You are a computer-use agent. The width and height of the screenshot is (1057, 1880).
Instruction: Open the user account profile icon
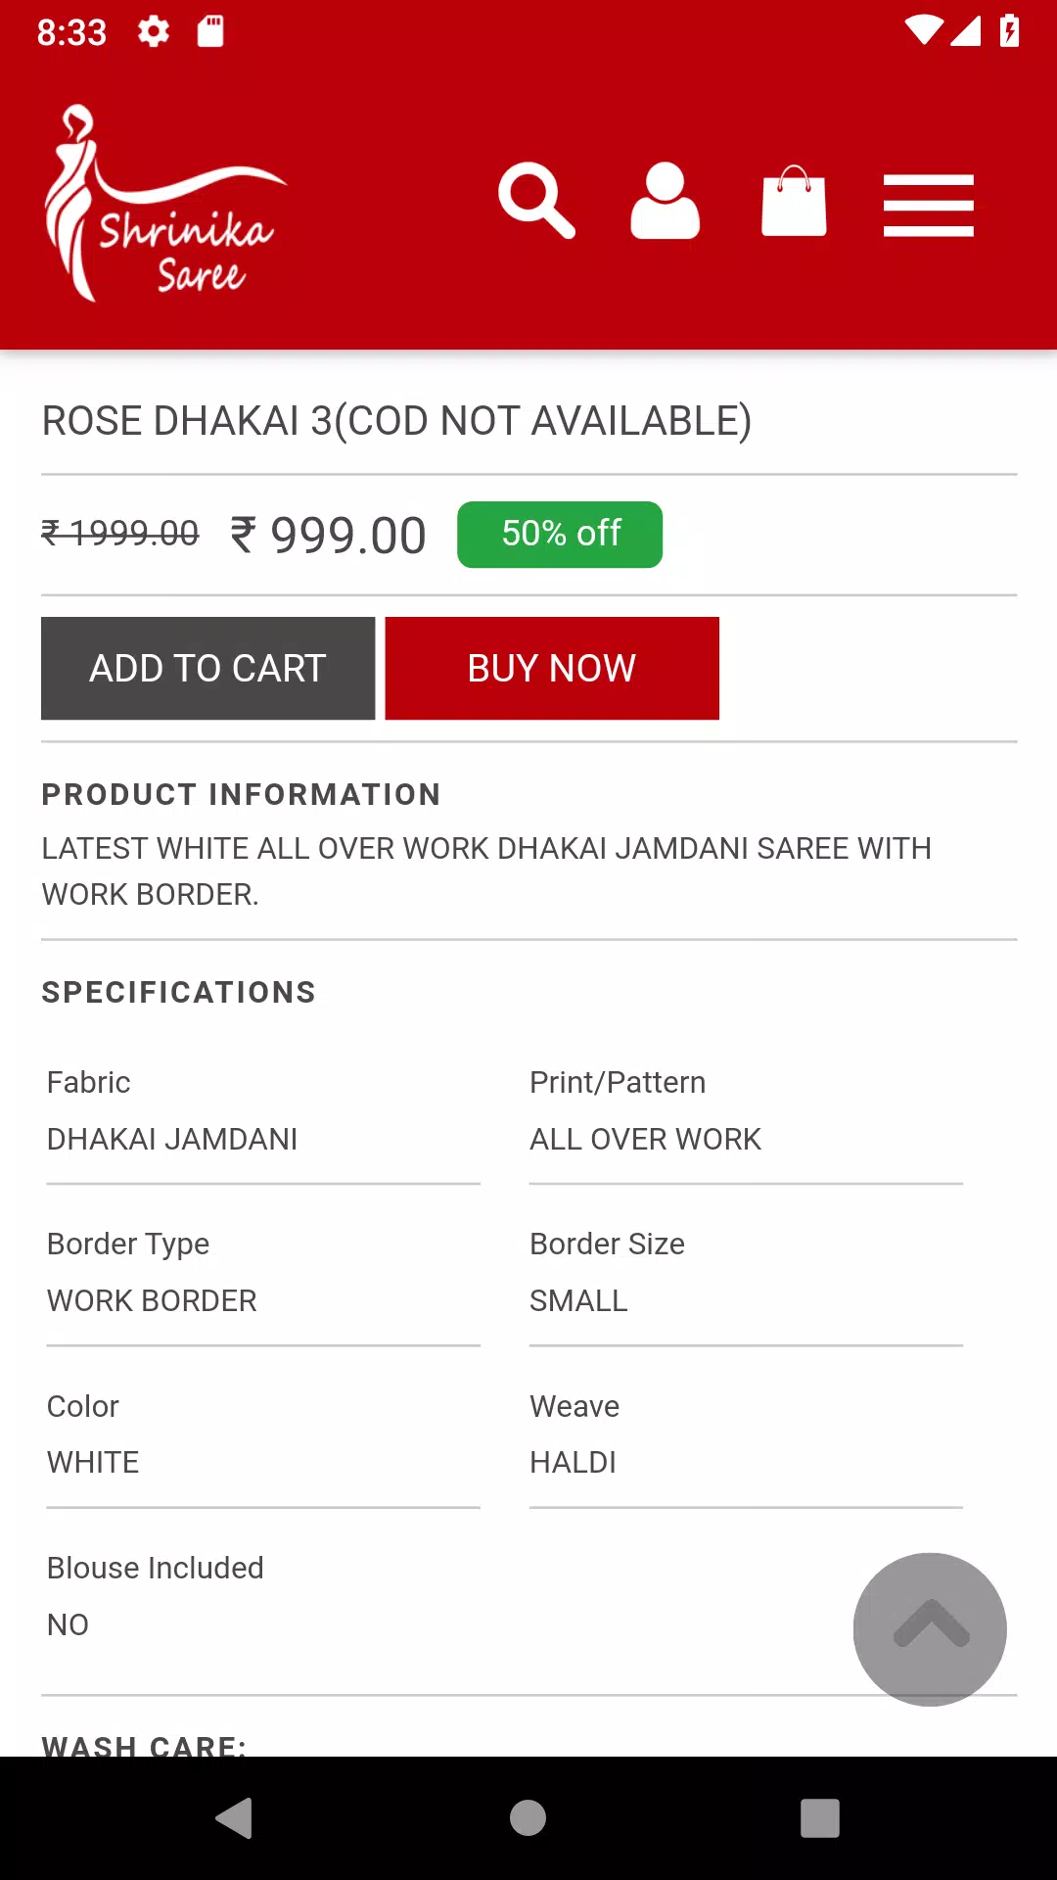(665, 201)
